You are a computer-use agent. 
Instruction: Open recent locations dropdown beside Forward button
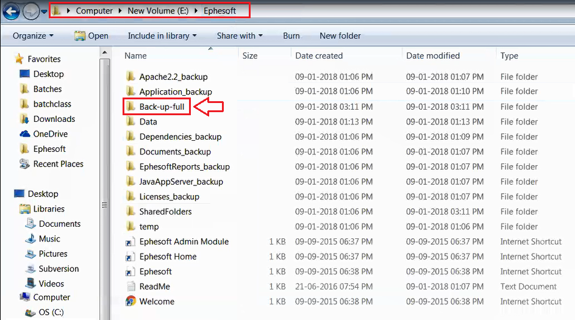click(44, 12)
